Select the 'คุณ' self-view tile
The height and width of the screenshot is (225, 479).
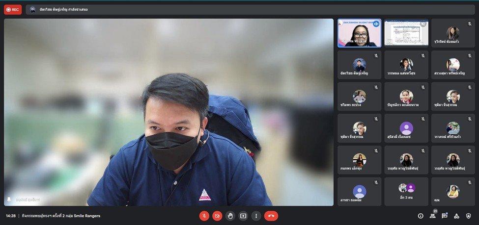tap(453, 191)
